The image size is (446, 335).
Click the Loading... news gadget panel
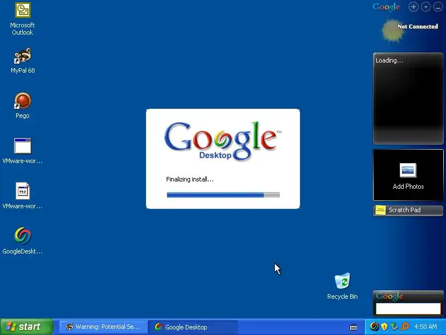408,98
